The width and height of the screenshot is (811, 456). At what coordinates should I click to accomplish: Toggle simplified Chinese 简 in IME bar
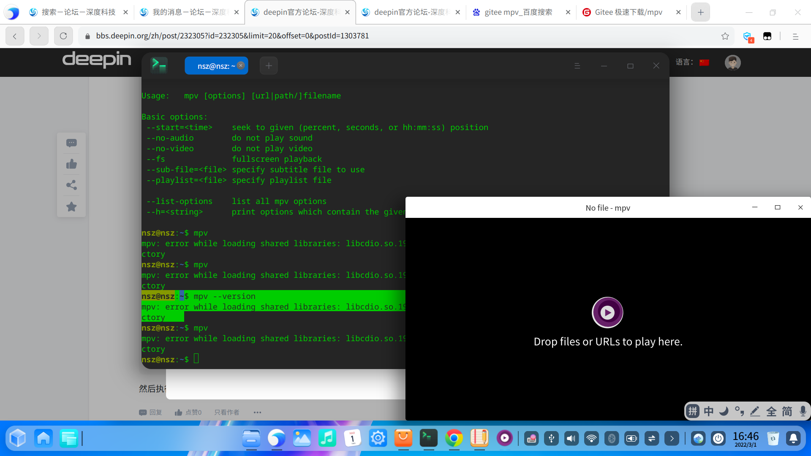coord(787,411)
